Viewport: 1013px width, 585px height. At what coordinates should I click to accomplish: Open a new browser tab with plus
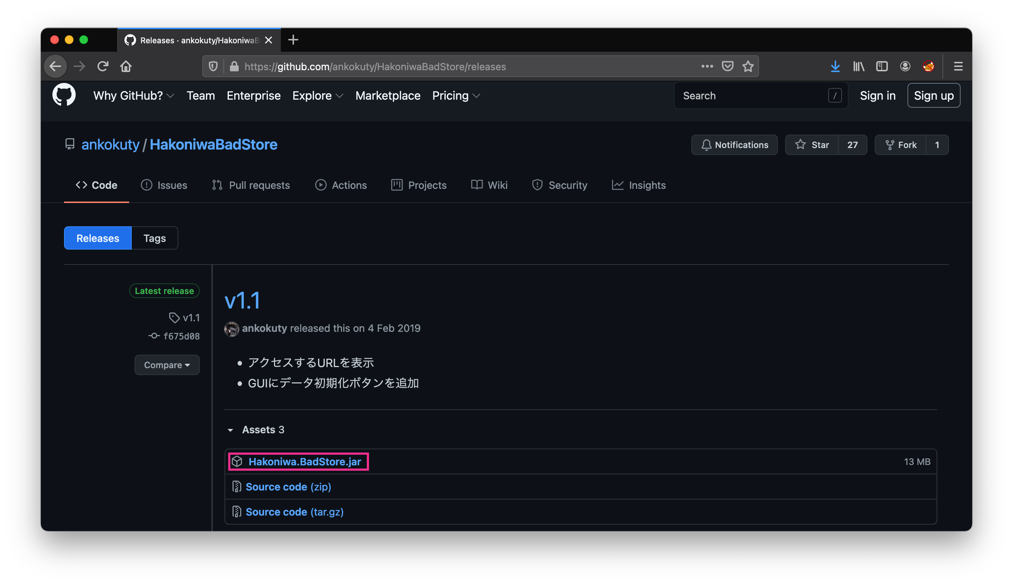293,40
